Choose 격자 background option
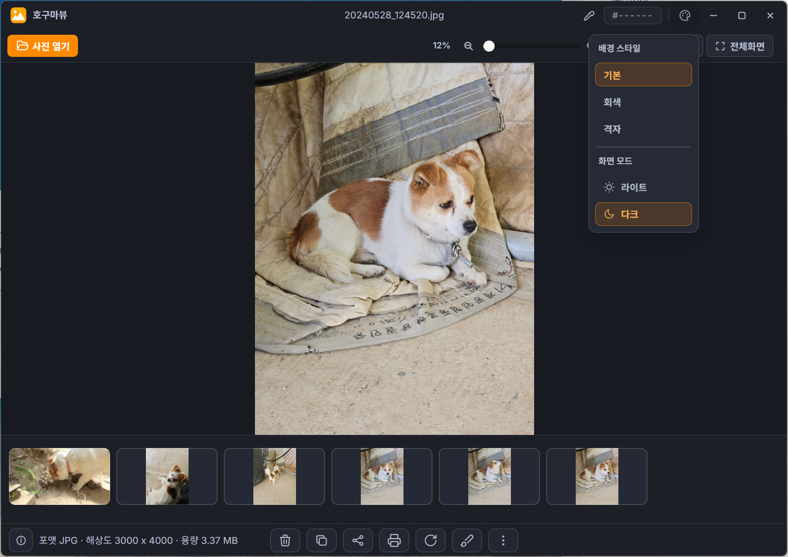The height and width of the screenshot is (557, 788). [x=643, y=129]
